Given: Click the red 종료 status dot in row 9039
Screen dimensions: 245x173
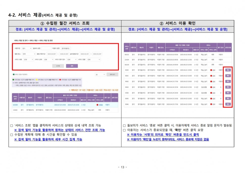Looking at the screenshot, I should [211, 70].
